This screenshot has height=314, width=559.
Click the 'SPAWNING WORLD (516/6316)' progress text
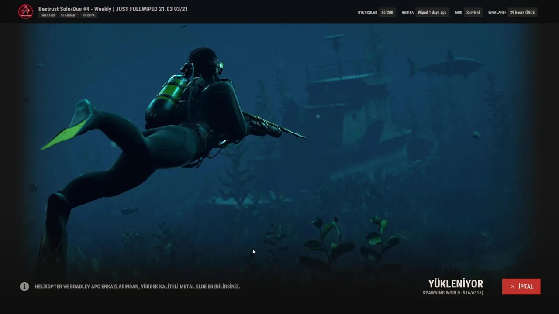click(453, 293)
